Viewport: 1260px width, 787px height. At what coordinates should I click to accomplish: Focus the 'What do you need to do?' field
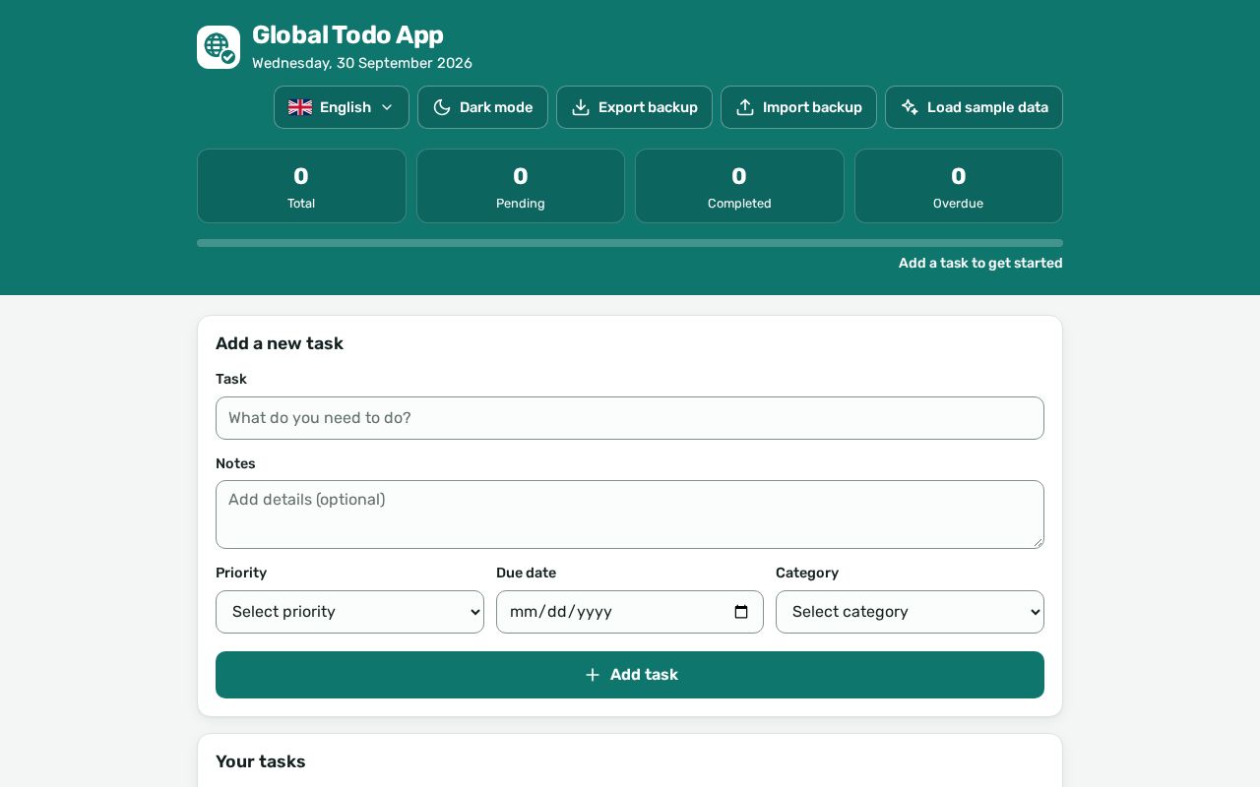(630, 418)
